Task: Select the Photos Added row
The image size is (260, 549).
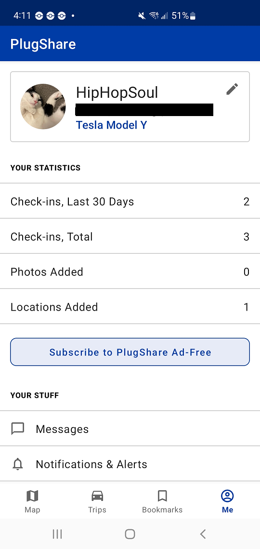Action: [130, 271]
